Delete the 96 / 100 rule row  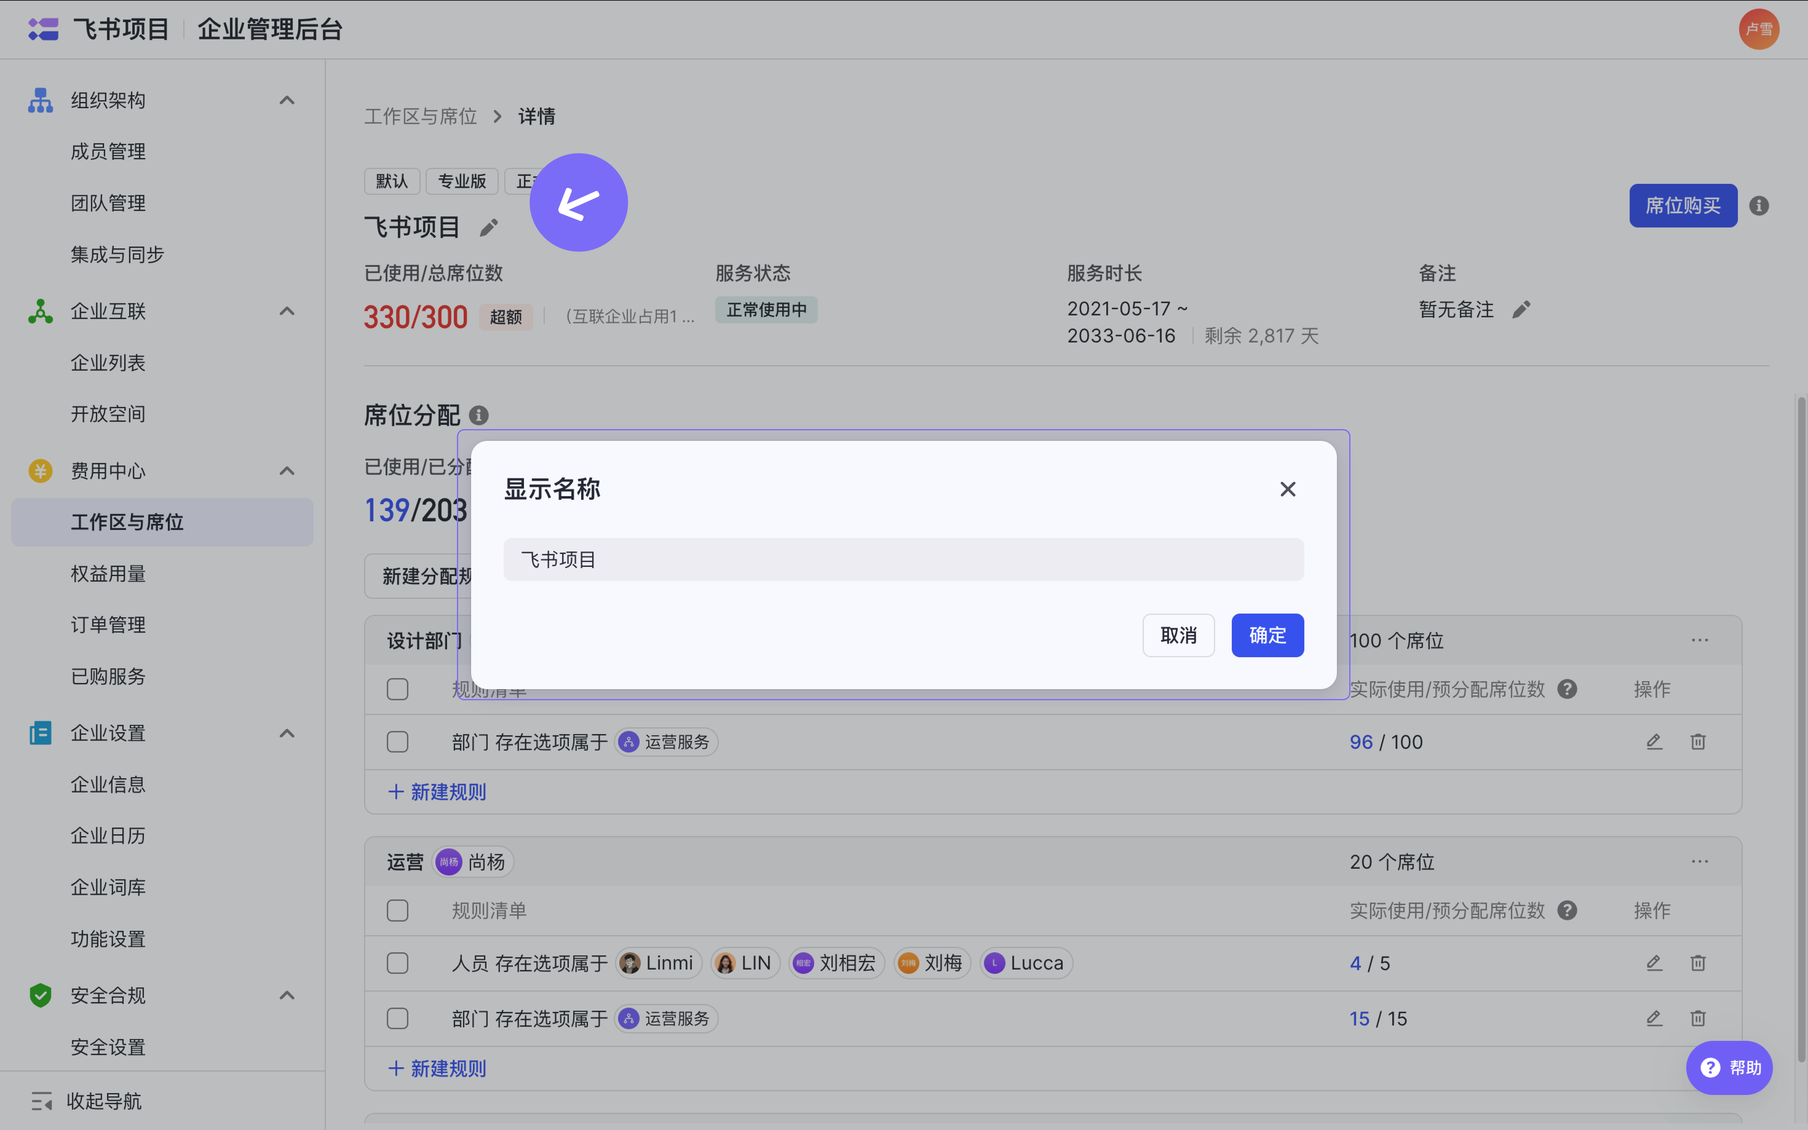click(1698, 742)
